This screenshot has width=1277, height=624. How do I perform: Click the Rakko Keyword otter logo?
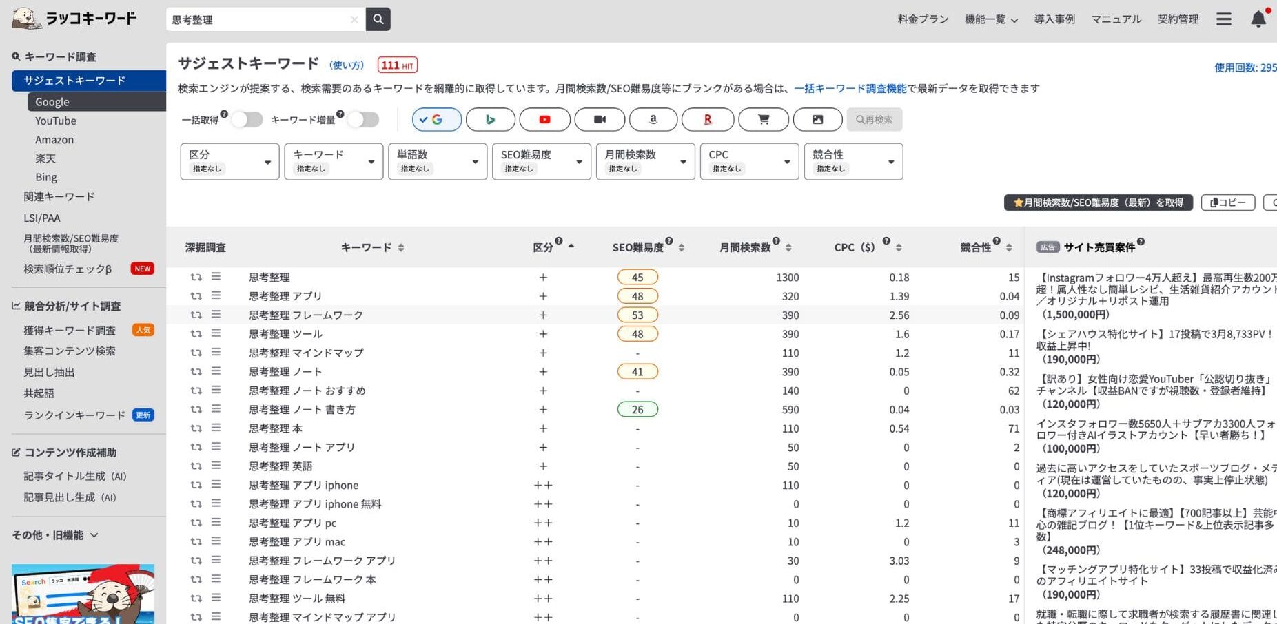(x=74, y=18)
